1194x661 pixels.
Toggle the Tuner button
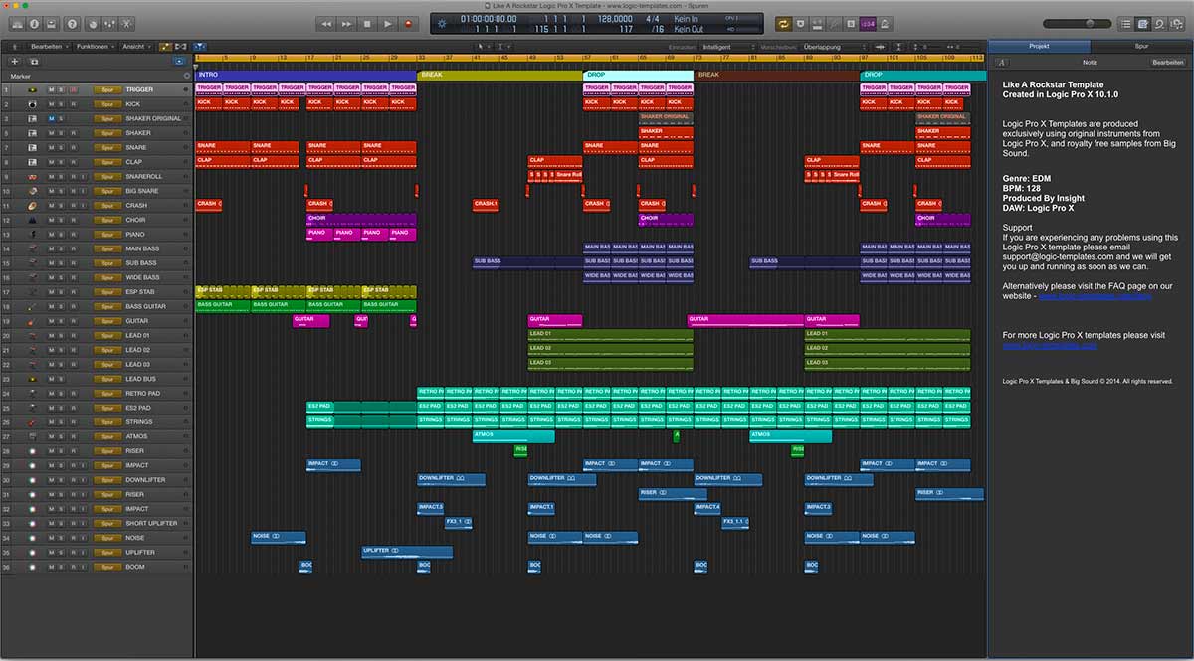834,23
